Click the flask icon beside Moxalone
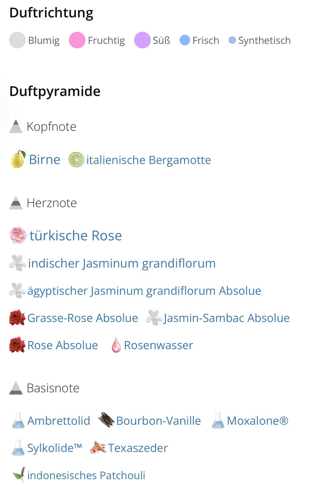Viewport: 317px width, 493px height. click(x=218, y=421)
